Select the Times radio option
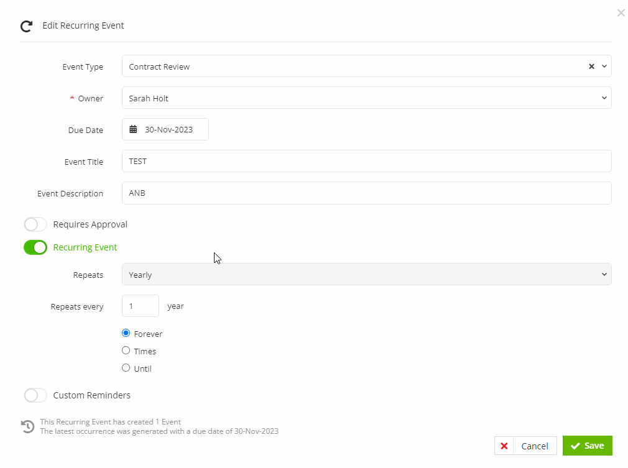The width and height of the screenshot is (628, 468). coord(126,350)
